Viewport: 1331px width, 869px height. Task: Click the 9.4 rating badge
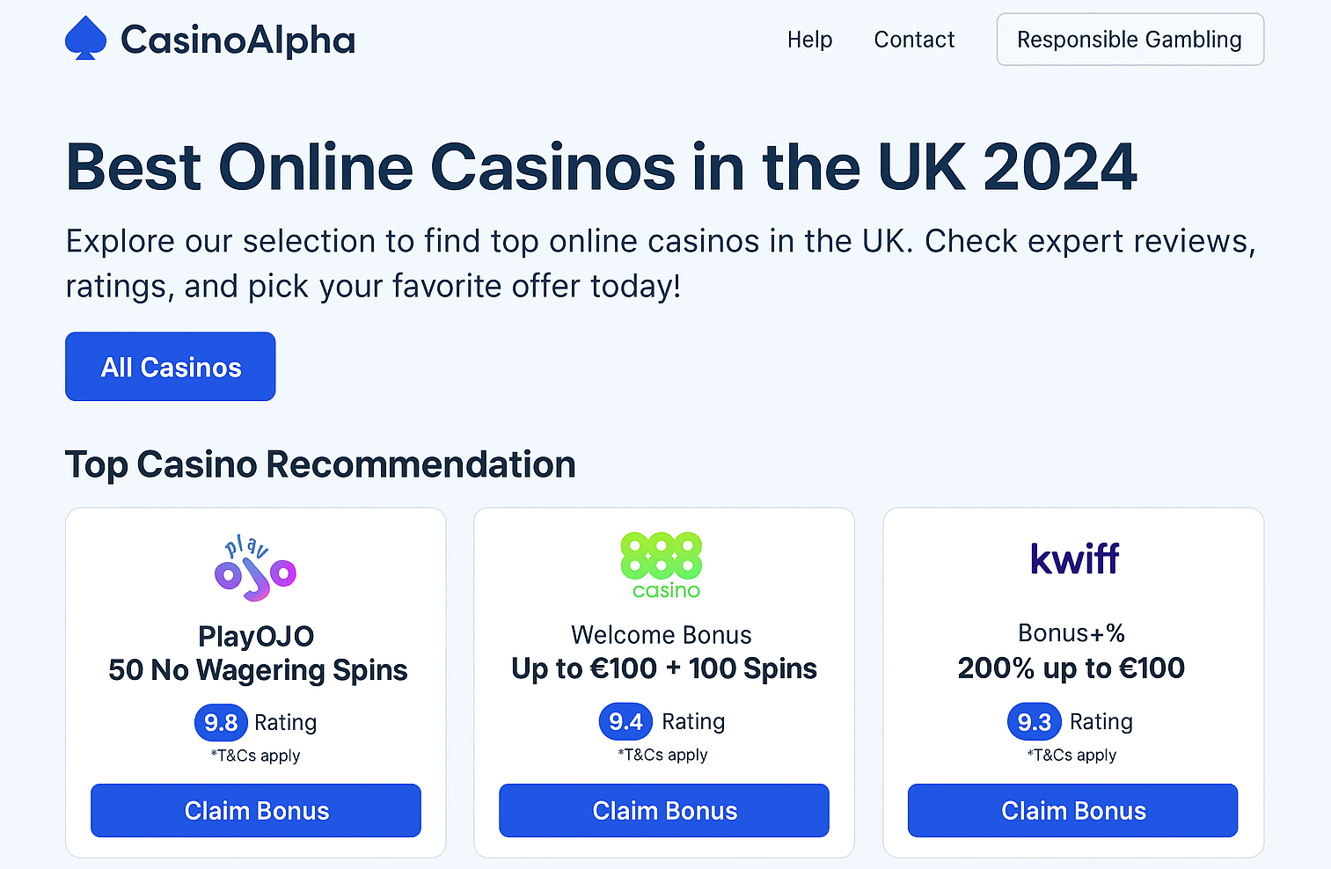[x=626, y=722]
